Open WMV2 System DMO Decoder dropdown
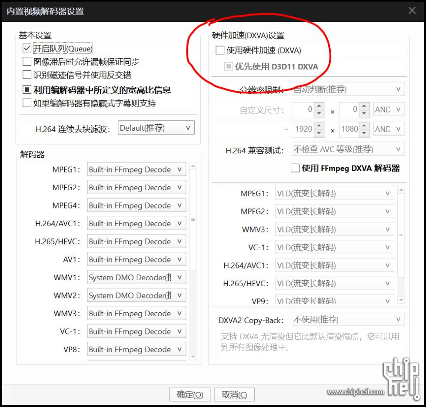This screenshot has height=407, width=426. pyautogui.click(x=136, y=295)
